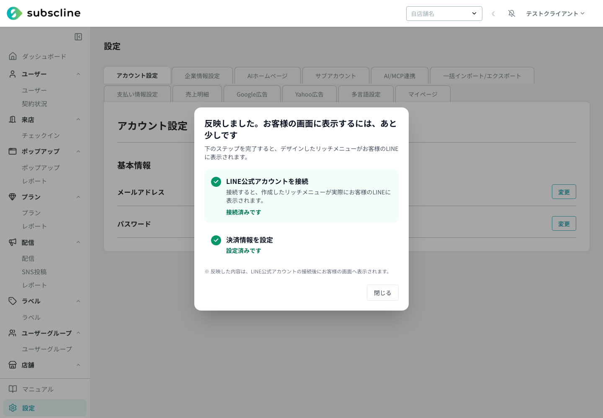Switch to the 企業情報設定 tab
This screenshot has width=603, height=418.
pyautogui.click(x=202, y=76)
